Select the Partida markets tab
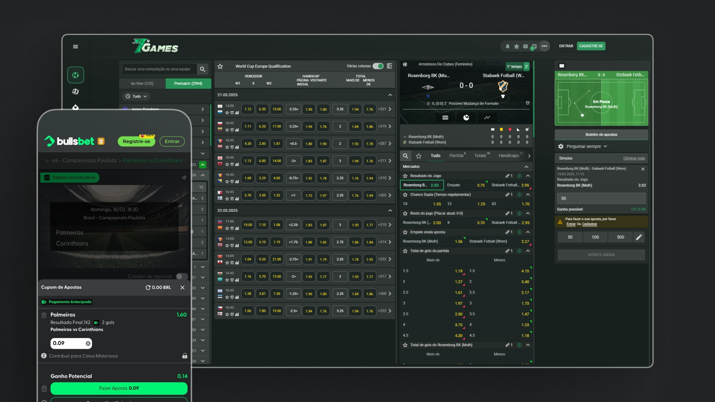This screenshot has width=715, height=402. 457,156
